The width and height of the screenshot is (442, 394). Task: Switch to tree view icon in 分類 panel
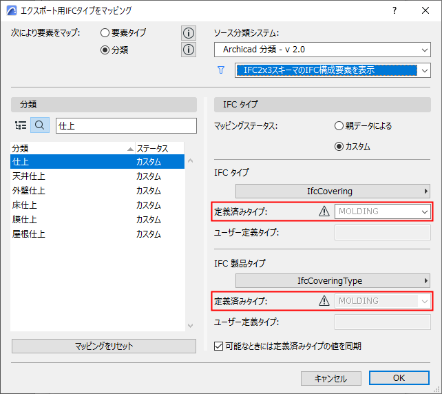[21, 125]
